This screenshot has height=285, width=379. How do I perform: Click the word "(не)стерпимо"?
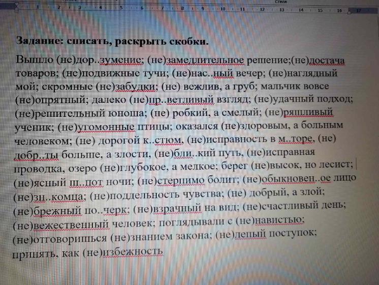pyautogui.click(x=171, y=181)
